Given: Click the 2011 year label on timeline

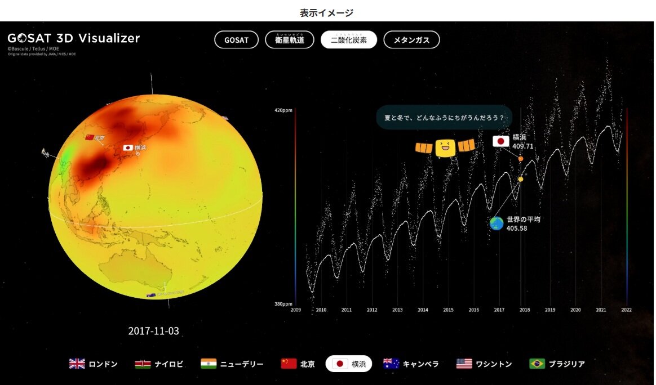Looking at the screenshot, I should (347, 310).
